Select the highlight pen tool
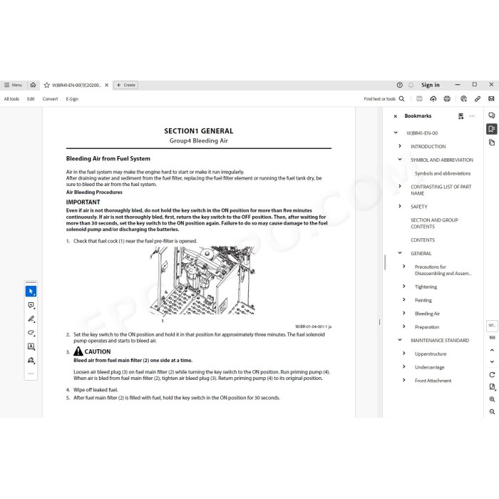The height and width of the screenshot is (499, 499). [31, 319]
